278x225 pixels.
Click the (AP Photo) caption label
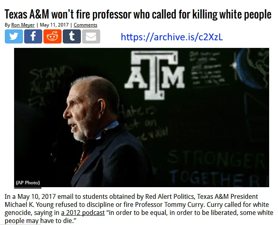[28, 183]
